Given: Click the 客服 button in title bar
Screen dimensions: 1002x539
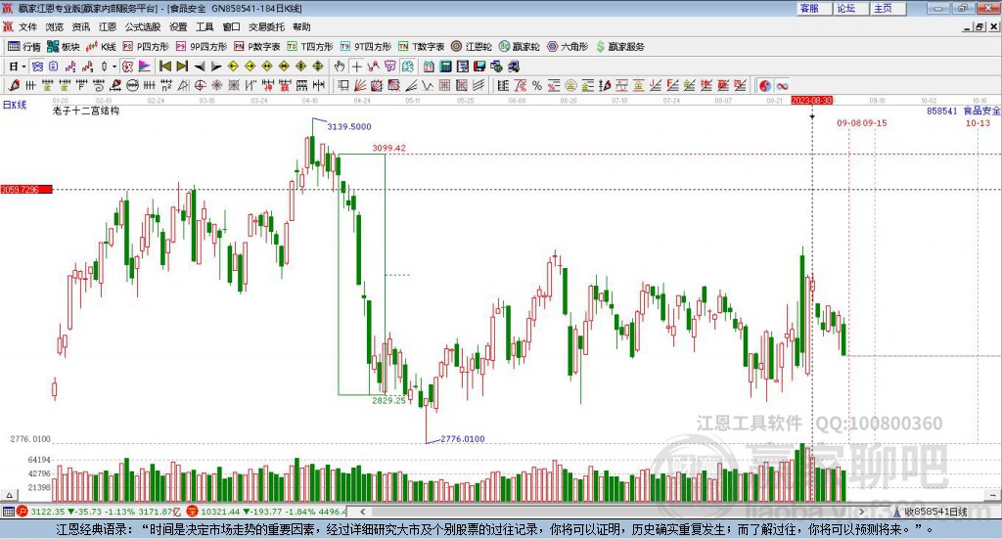Looking at the screenshot, I should [813, 8].
